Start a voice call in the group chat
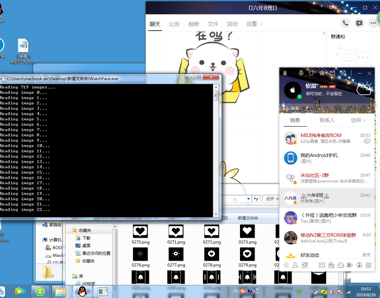 (x=345, y=23)
